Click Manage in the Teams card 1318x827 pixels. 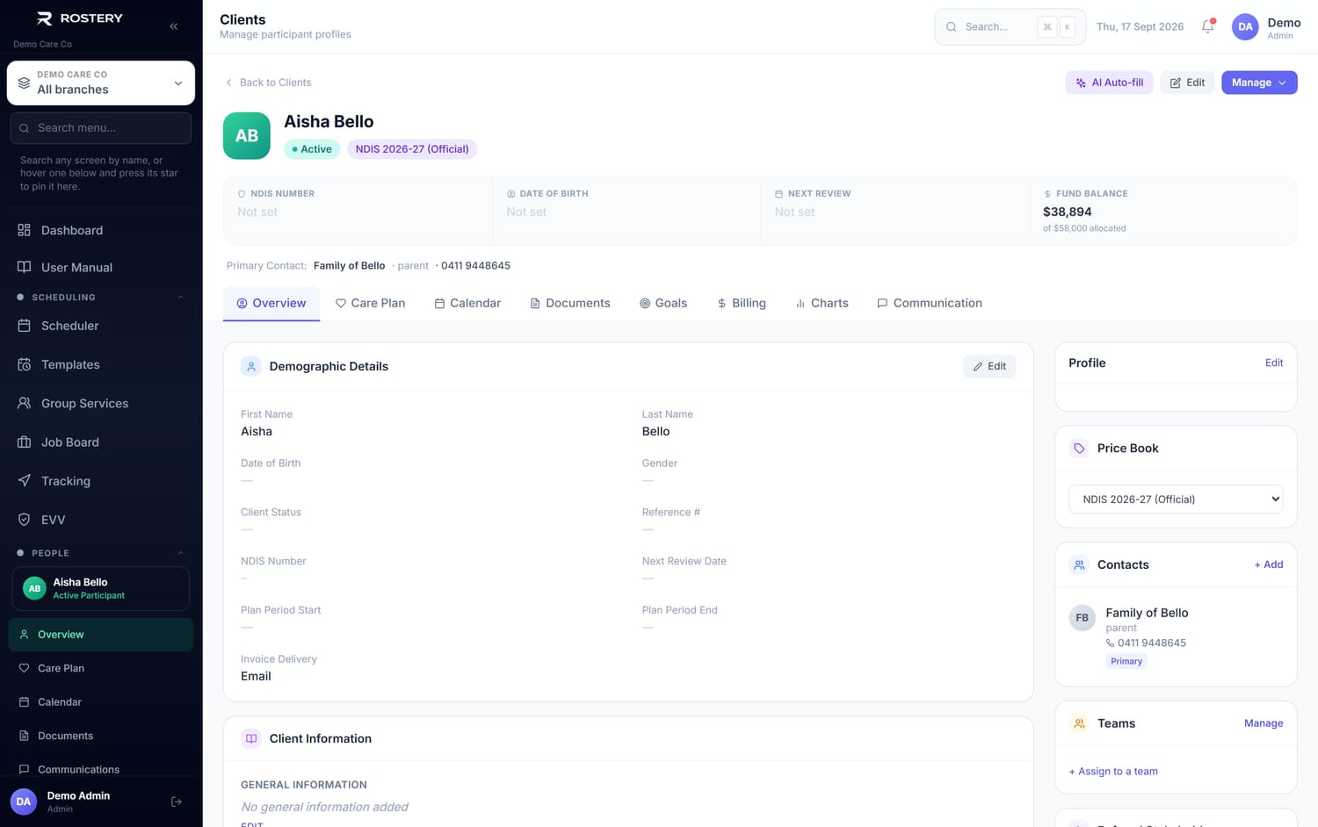1264,723
